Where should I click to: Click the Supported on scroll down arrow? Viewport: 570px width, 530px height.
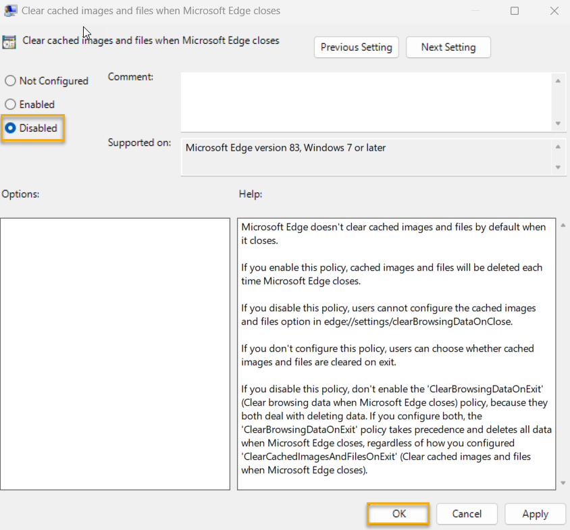pos(558,167)
